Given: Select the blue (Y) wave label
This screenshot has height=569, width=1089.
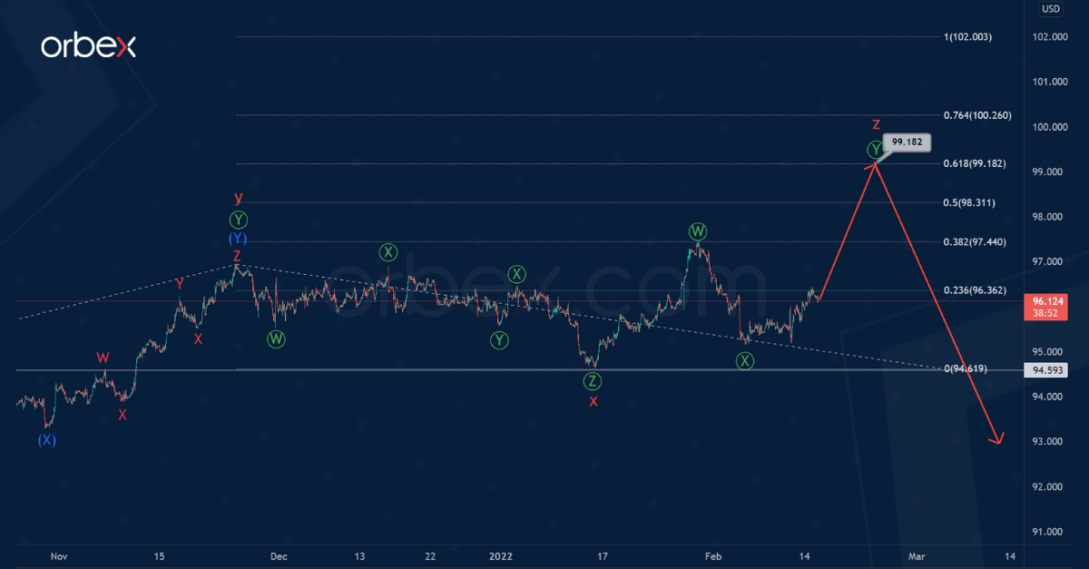Looking at the screenshot, I should click(238, 239).
